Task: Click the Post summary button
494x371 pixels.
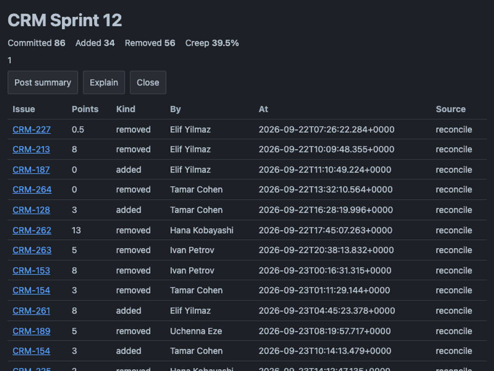Action: 43,82
